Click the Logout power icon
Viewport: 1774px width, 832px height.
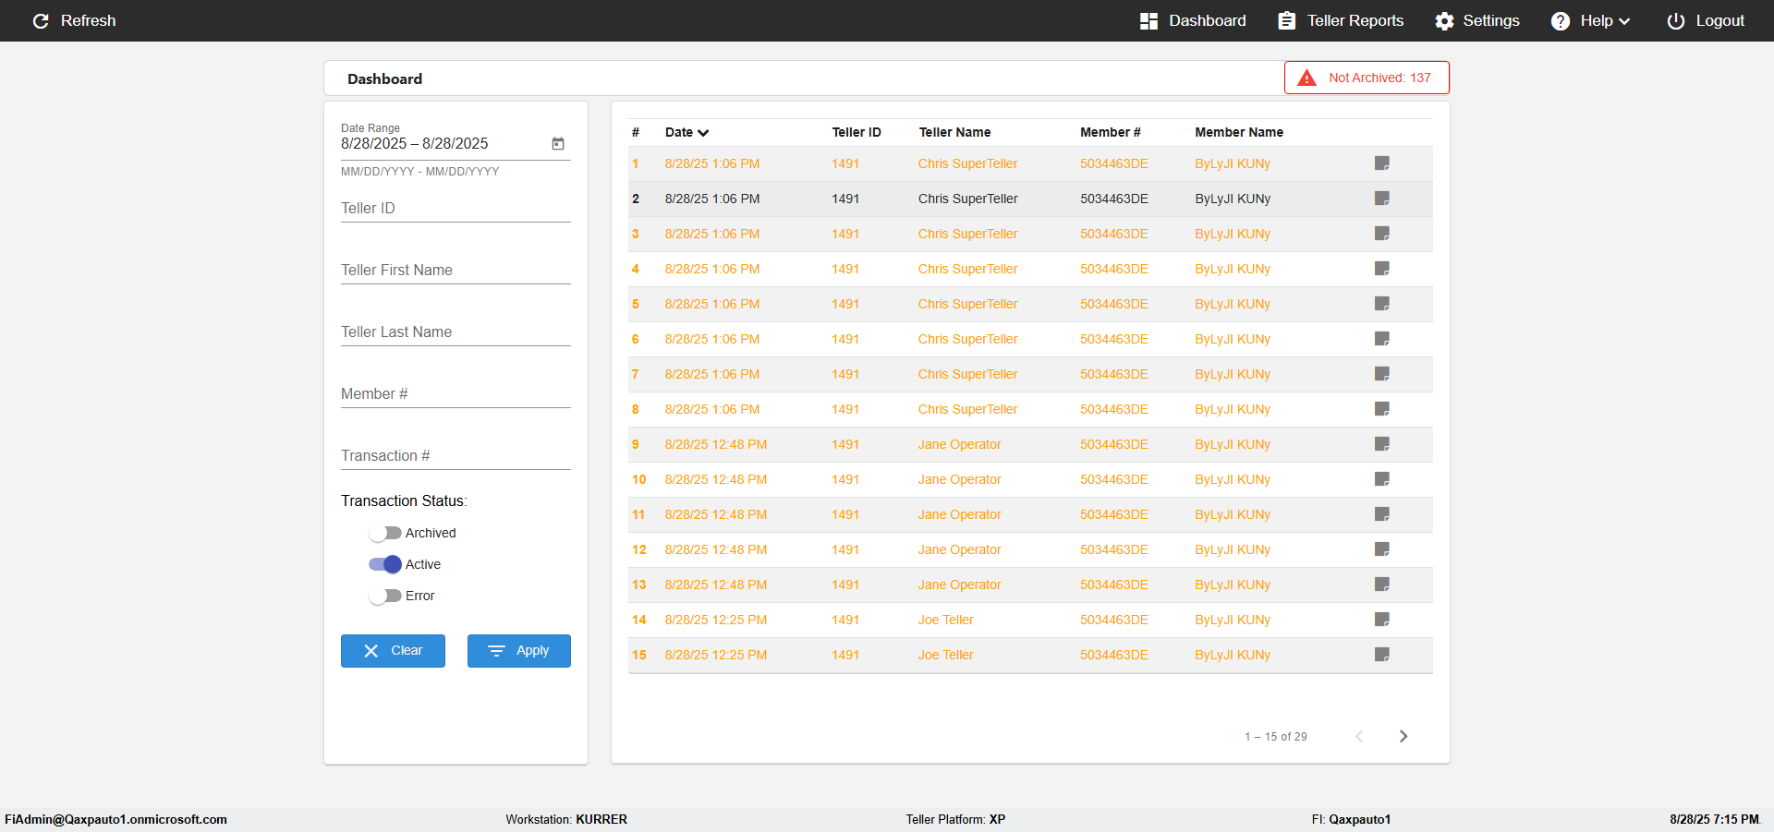coord(1675,20)
